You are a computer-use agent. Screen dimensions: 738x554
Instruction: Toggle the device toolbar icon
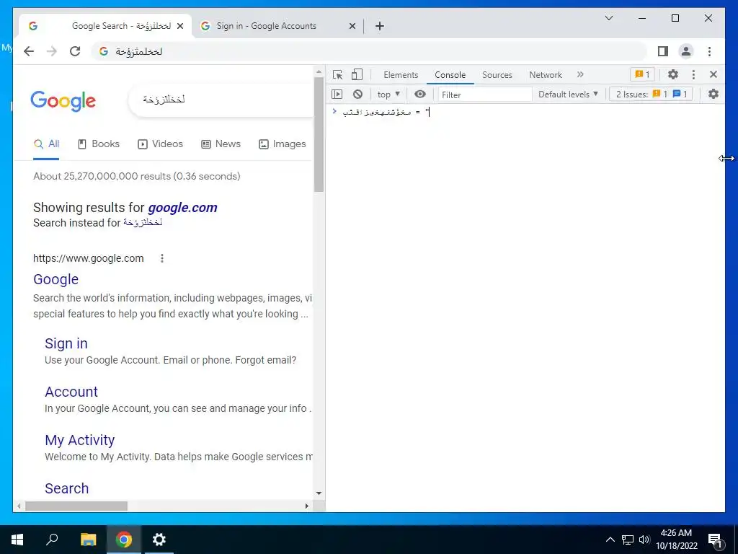tap(357, 74)
